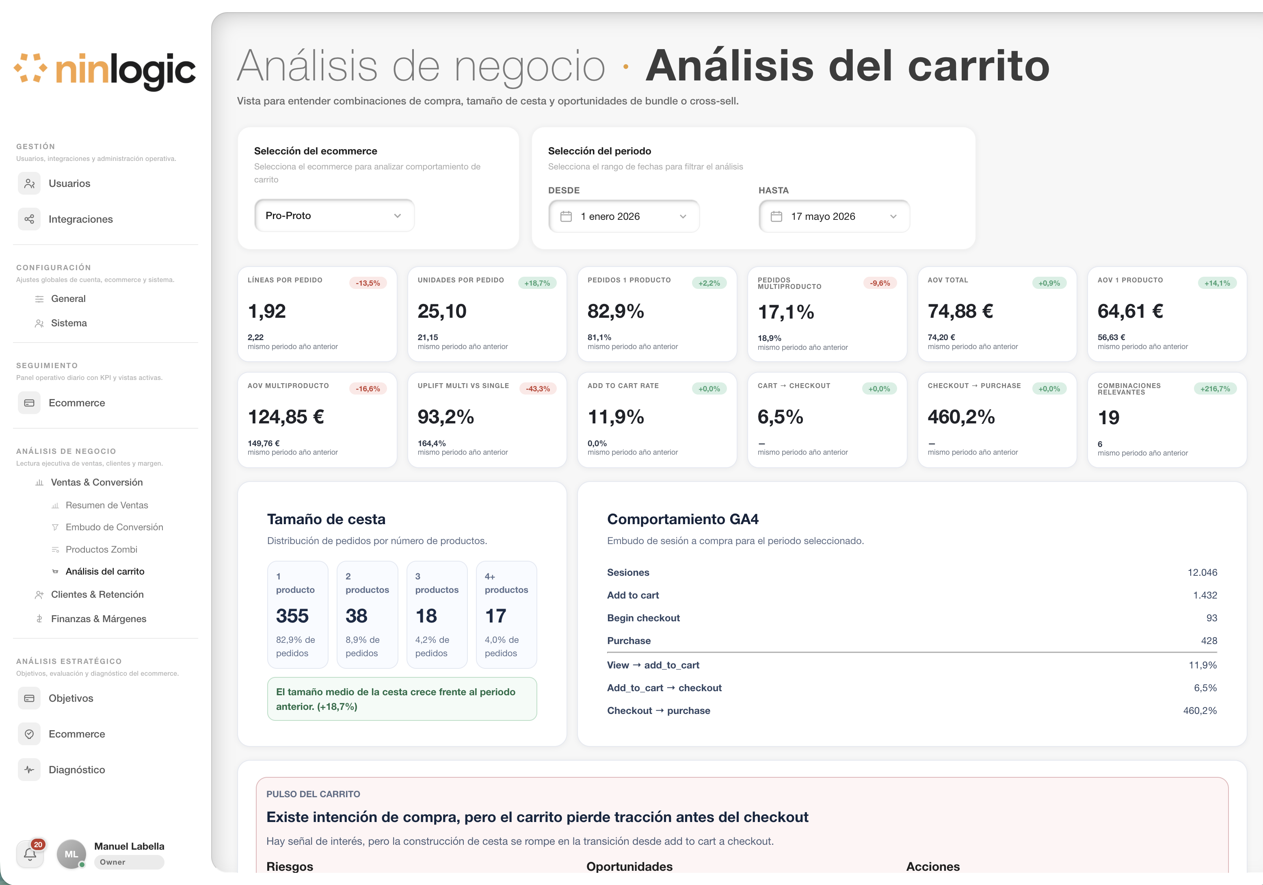Image resolution: width=1263 pixels, height=885 pixels.
Task: Click the Checkout → Purchase 460,2% KPI value
Action: click(x=961, y=417)
